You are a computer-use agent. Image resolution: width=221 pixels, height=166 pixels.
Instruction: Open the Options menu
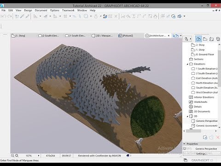coord(54,10)
